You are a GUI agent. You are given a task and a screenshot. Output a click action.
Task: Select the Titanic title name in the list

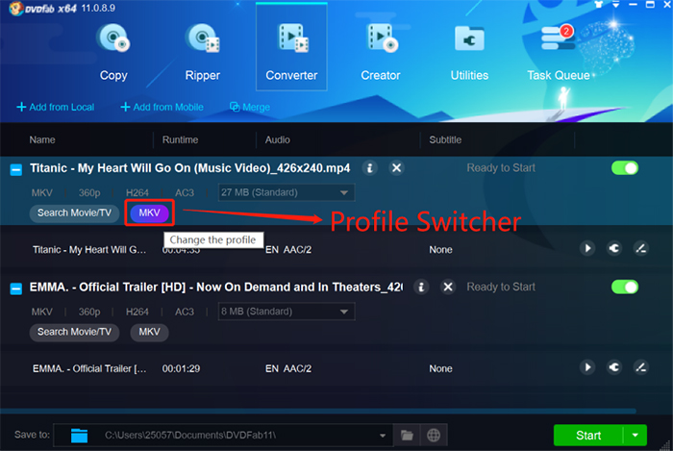[x=89, y=250]
